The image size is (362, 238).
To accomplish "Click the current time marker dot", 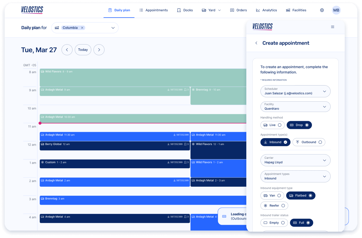I will coord(40,123).
